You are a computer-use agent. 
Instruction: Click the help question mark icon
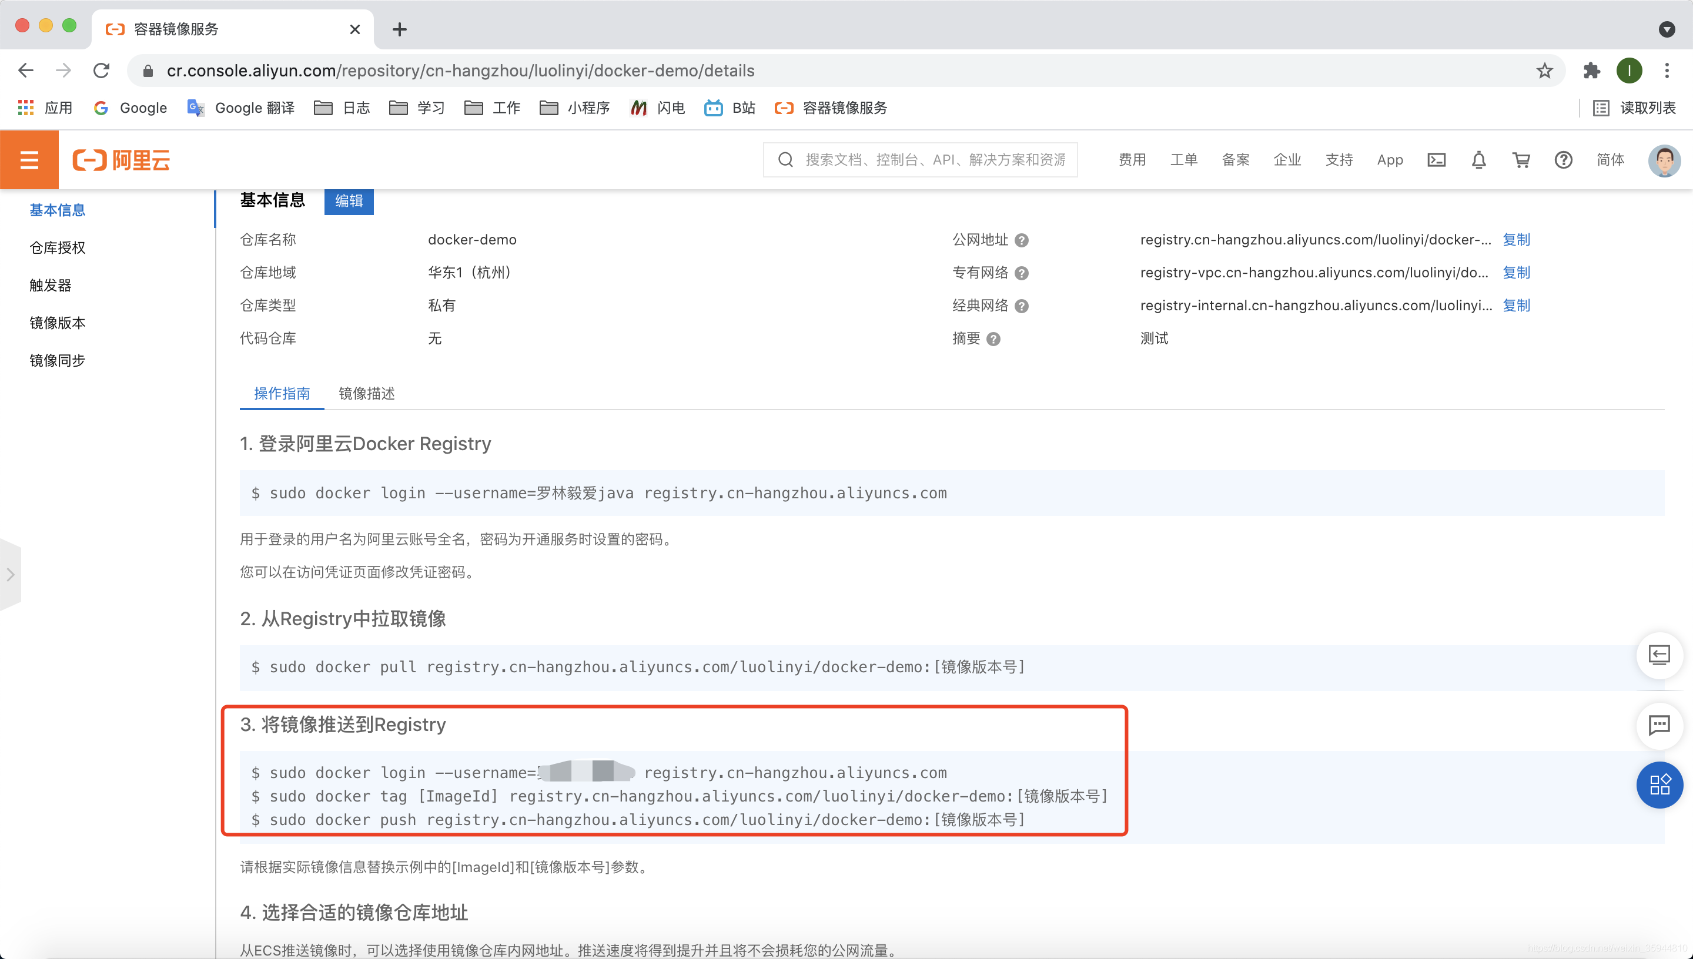tap(1563, 160)
